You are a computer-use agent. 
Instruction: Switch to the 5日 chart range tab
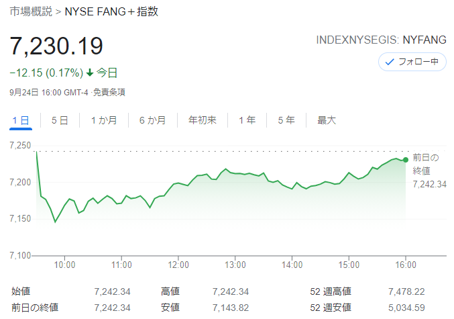60,120
